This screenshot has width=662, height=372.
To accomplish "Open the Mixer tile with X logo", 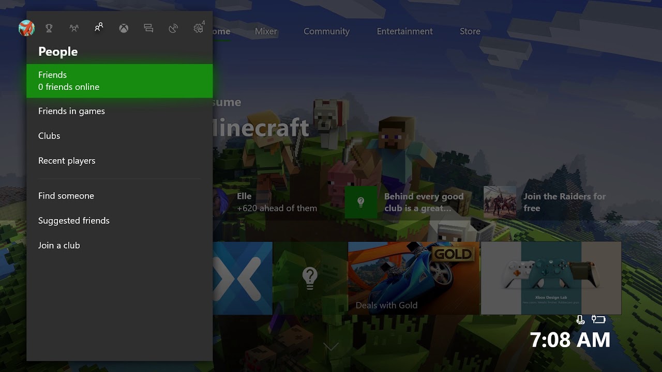I will 243,278.
